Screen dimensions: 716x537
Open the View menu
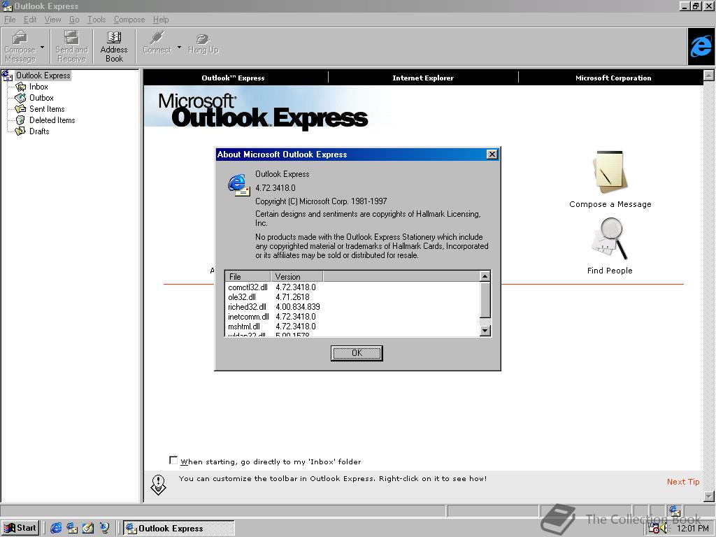[x=52, y=20]
